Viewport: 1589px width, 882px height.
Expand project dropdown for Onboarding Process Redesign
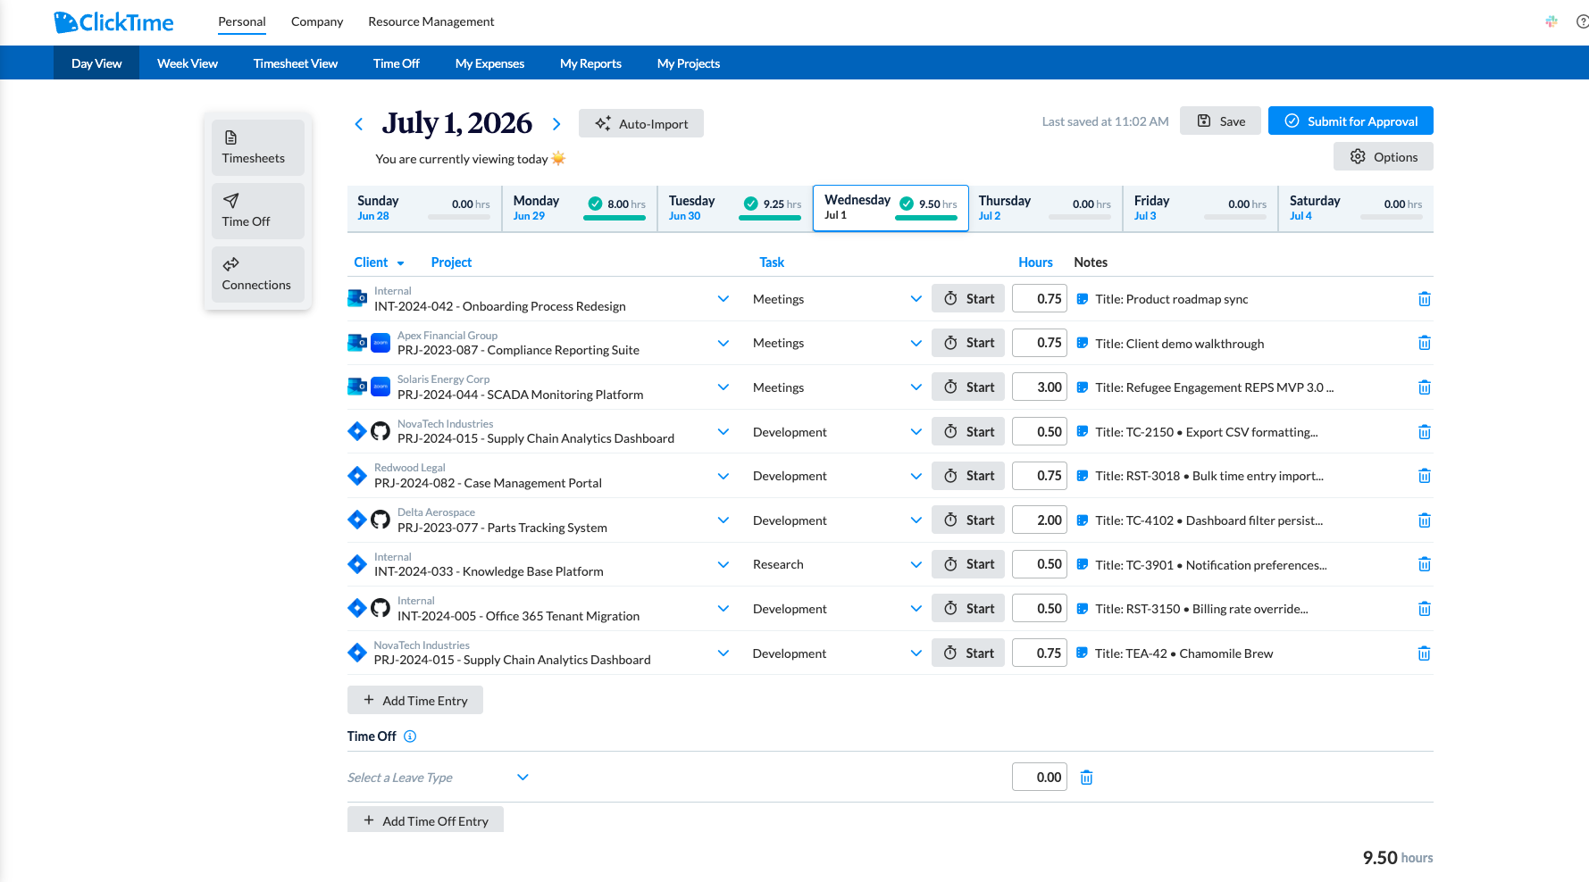[723, 299]
